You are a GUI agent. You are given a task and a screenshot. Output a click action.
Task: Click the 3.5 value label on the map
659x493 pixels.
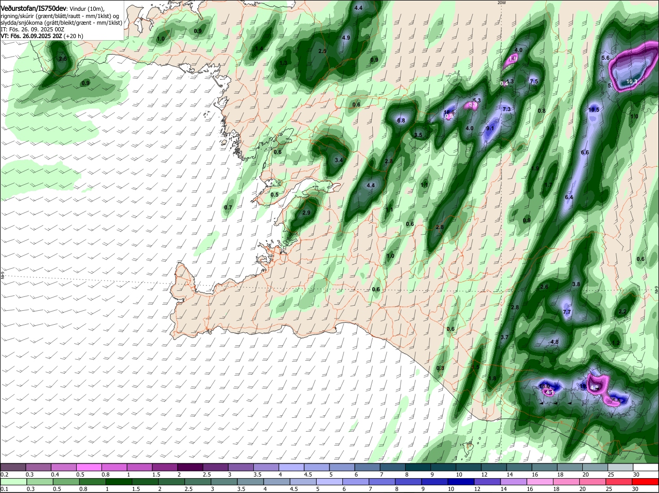click(418, 135)
